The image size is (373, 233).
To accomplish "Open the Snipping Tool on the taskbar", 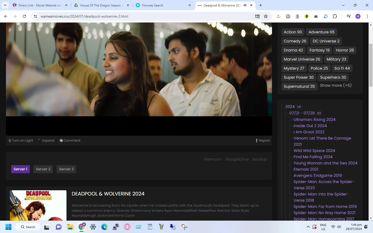I will (184, 227).
